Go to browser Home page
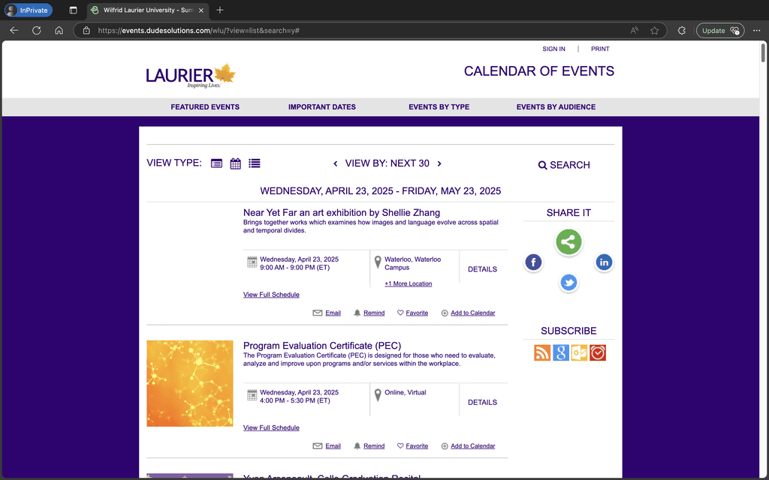The height and width of the screenshot is (480, 769). pos(59,30)
